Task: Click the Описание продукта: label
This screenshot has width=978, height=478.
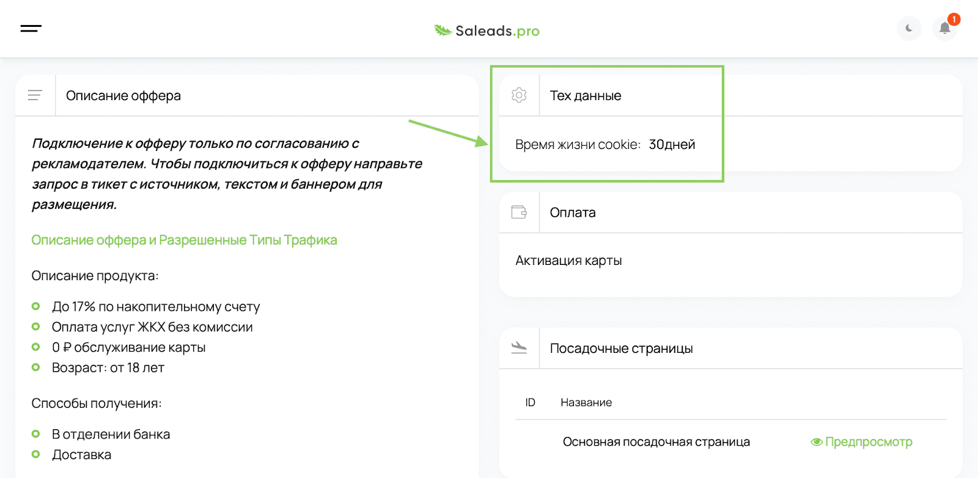Action: (95, 275)
